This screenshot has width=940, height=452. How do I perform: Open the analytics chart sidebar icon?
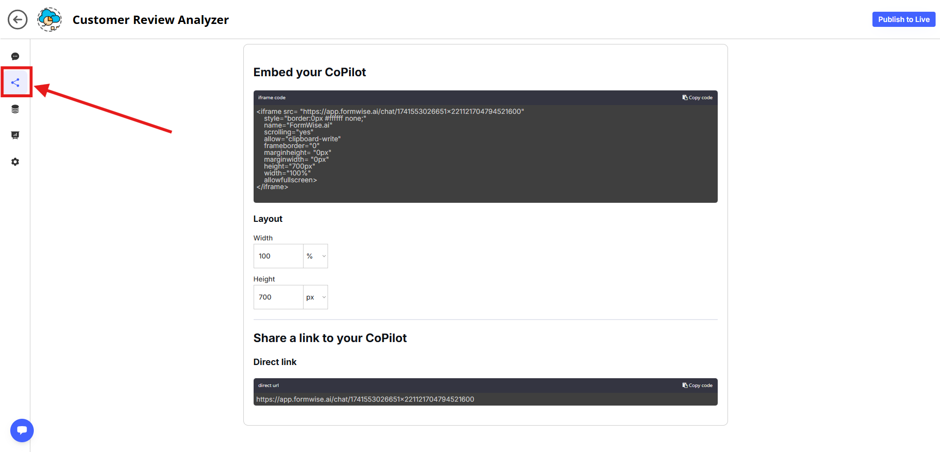coord(15,135)
